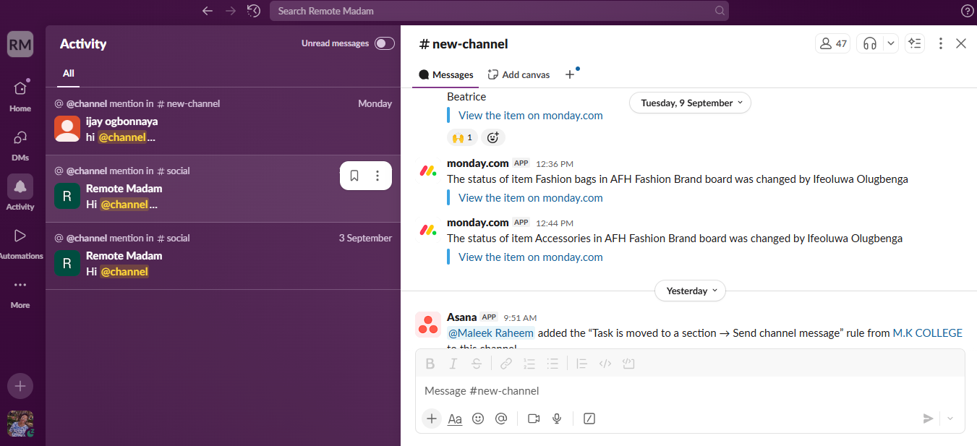The image size is (977, 446).
Task: Open monday.com link under Beatrice message
Action: (530, 115)
